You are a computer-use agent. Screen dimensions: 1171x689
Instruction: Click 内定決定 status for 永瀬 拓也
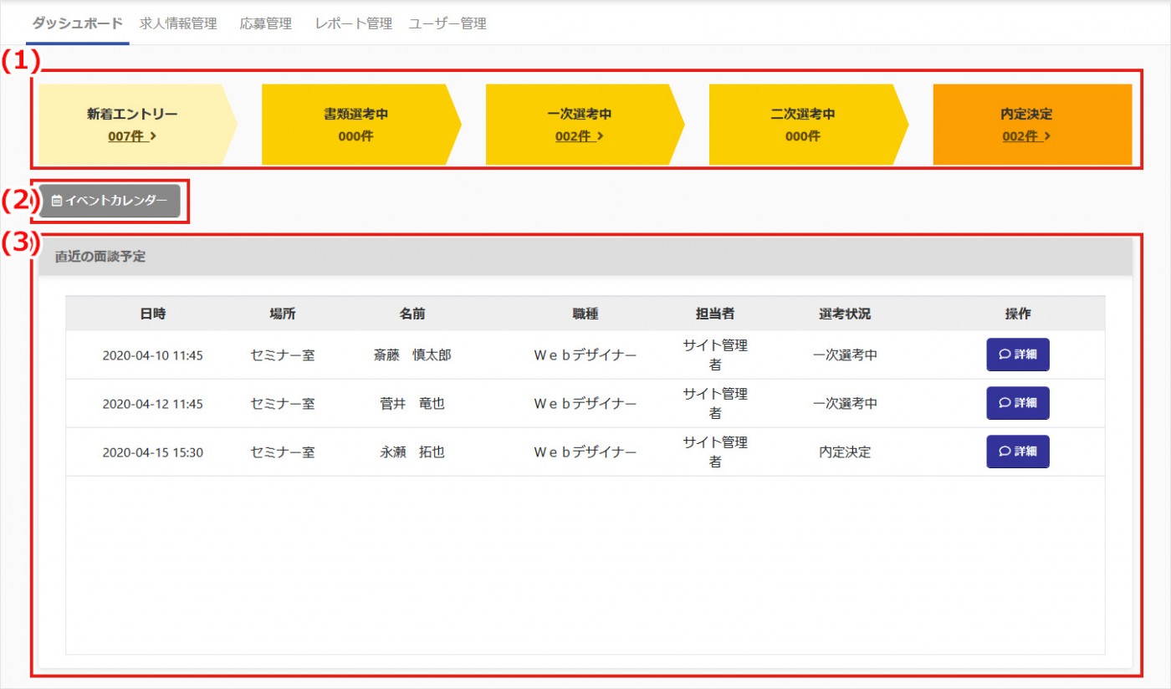click(845, 452)
